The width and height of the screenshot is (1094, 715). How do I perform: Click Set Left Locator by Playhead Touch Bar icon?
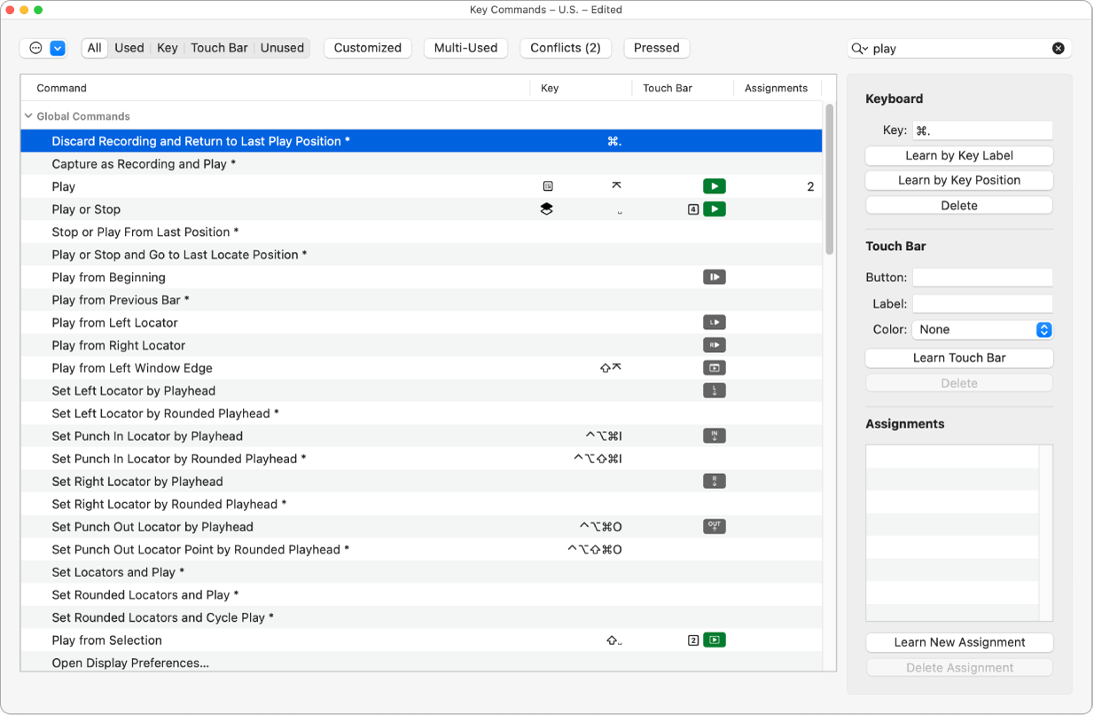pos(714,390)
